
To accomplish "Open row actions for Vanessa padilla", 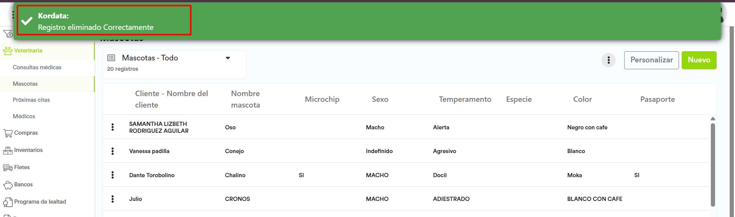I will coord(113,151).
